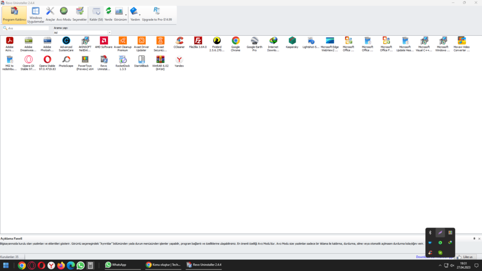Select CCleaner in the program list
Viewport: 482px width, 271px height.
click(x=179, y=43)
